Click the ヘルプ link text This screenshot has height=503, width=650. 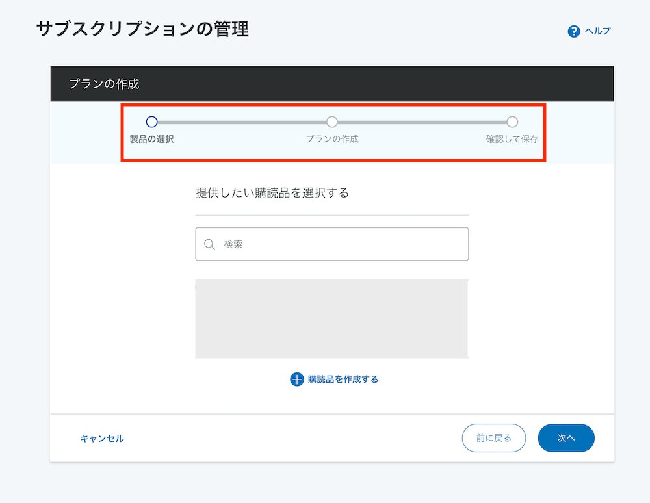(x=597, y=31)
